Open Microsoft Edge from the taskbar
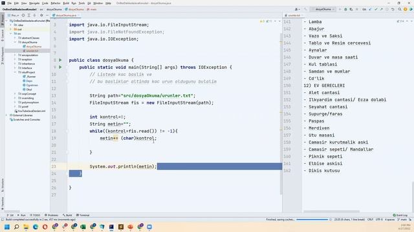Image resolution: width=414 pixels, height=232 pixels. (36, 227)
